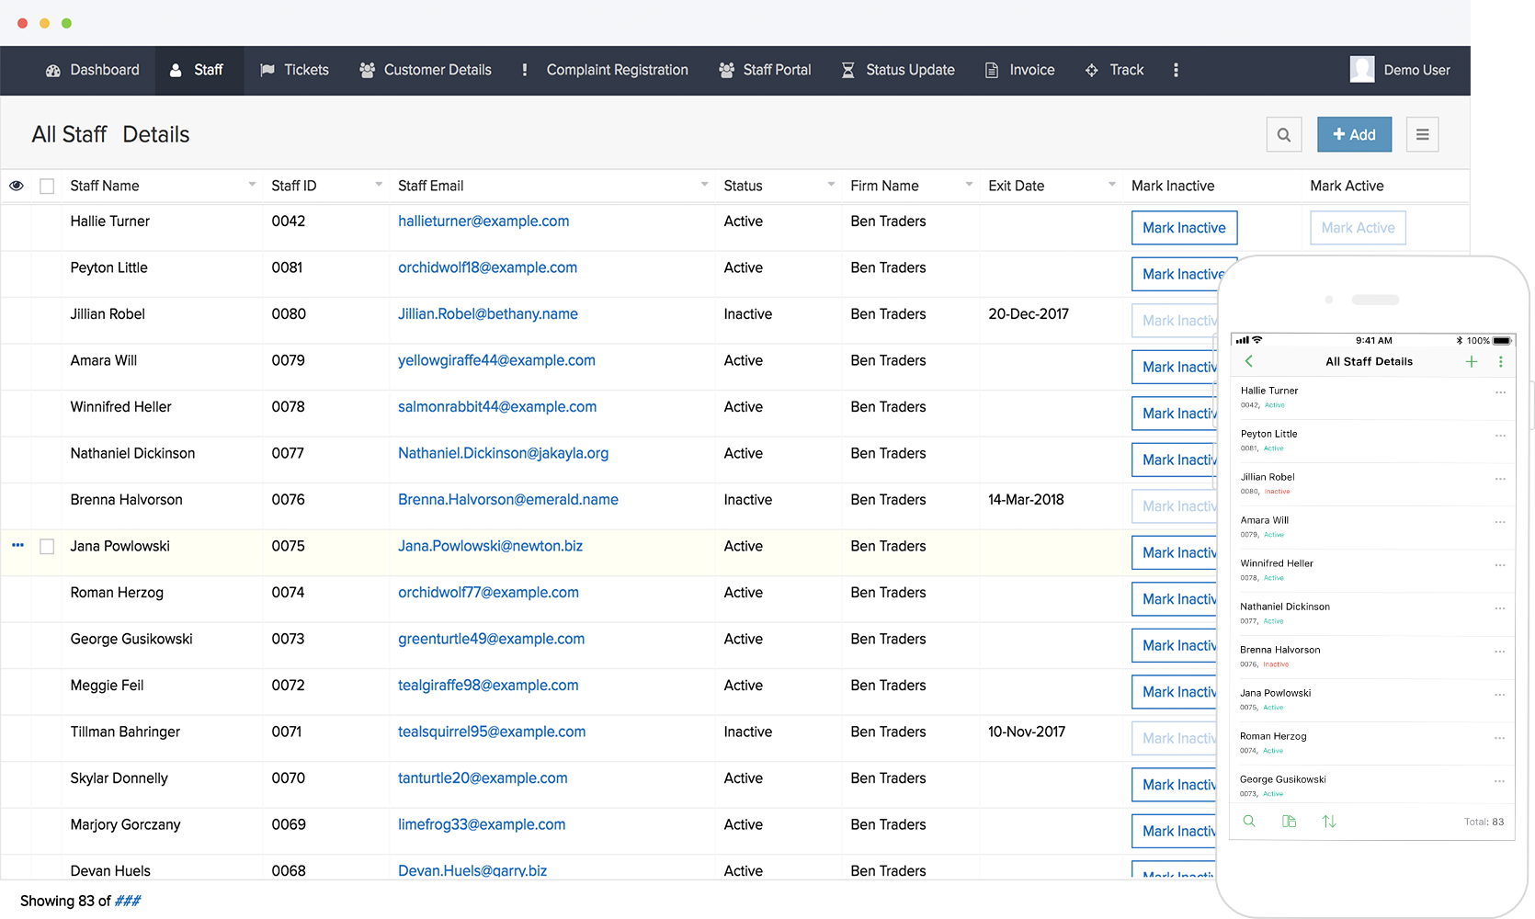Tap the ellipsis next to Jana Powlowski on phone

coord(1500,695)
